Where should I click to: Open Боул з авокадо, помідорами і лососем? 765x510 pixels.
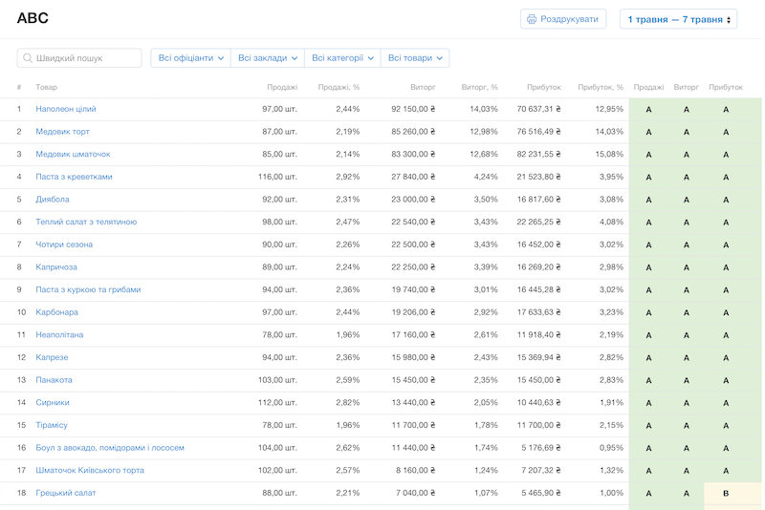pos(110,448)
